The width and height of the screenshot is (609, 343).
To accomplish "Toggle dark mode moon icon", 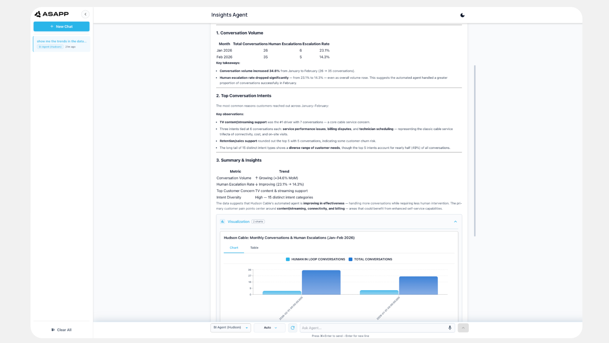I will [463, 15].
